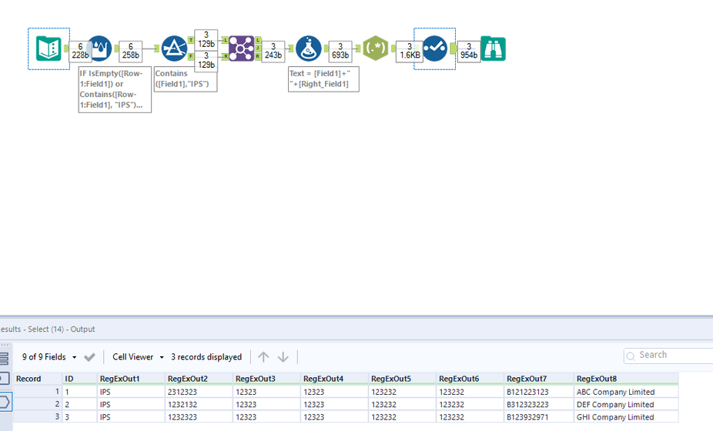Select the Filter tool node
This screenshot has width=713, height=431.
[x=174, y=48]
